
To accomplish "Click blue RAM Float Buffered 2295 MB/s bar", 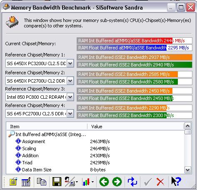I will (135, 48).
